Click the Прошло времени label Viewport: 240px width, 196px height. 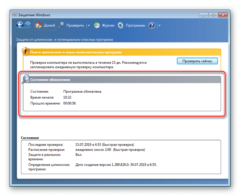[45, 103]
